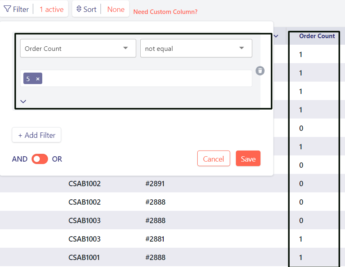Click the column header dropdown chevron
The width and height of the screenshot is (345, 267).
[x=276, y=36]
